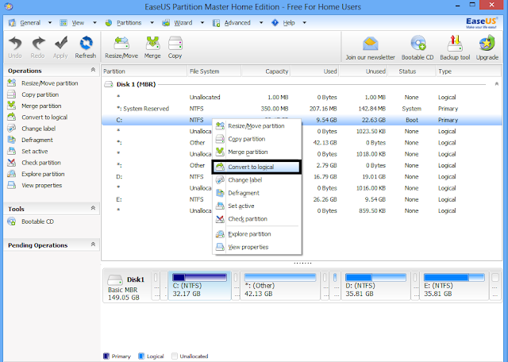Screen dimensions: 508x362
Task: Open the General menu dropdown arrow
Action: click(x=49, y=23)
